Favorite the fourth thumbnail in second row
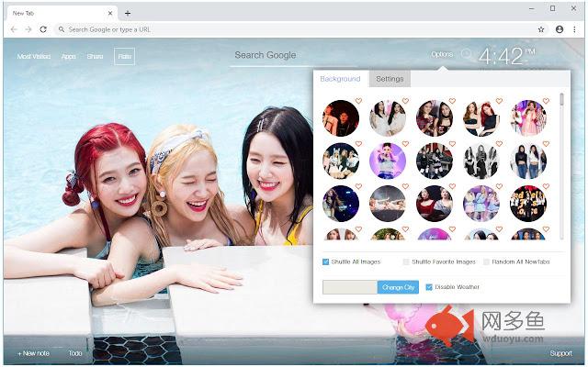 tap(499, 144)
